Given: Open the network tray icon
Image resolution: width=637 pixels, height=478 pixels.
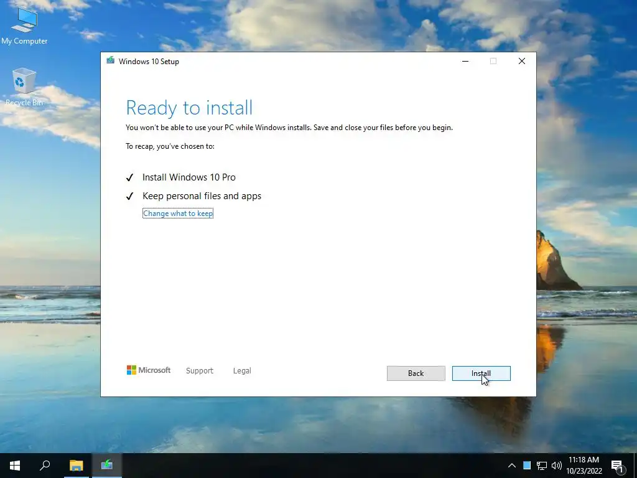Looking at the screenshot, I should pos(542,466).
